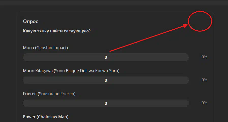Click the Mona vote count number 0
Screen dimensions: 228x122
point(106,57)
